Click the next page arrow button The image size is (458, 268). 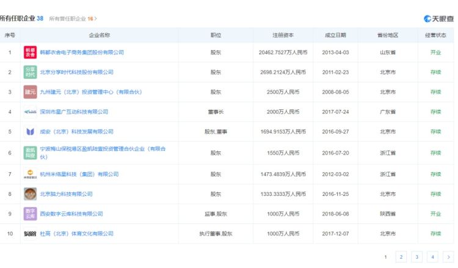448,257
